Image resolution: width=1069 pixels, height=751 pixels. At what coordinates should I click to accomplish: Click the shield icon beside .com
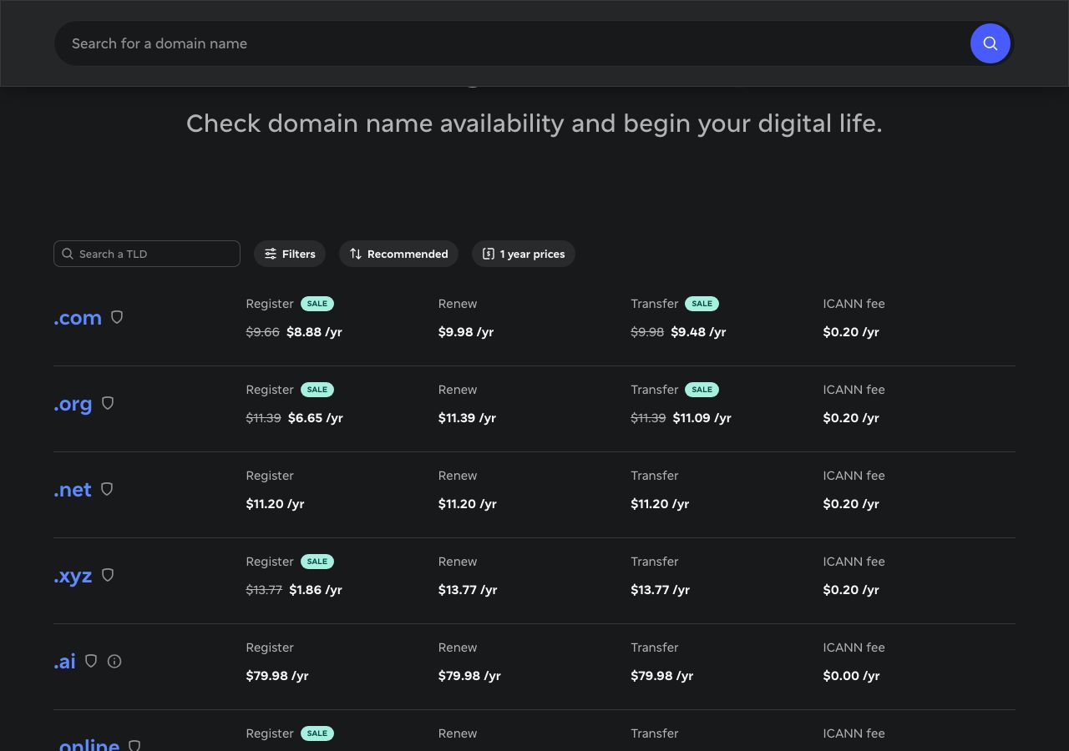[117, 317]
